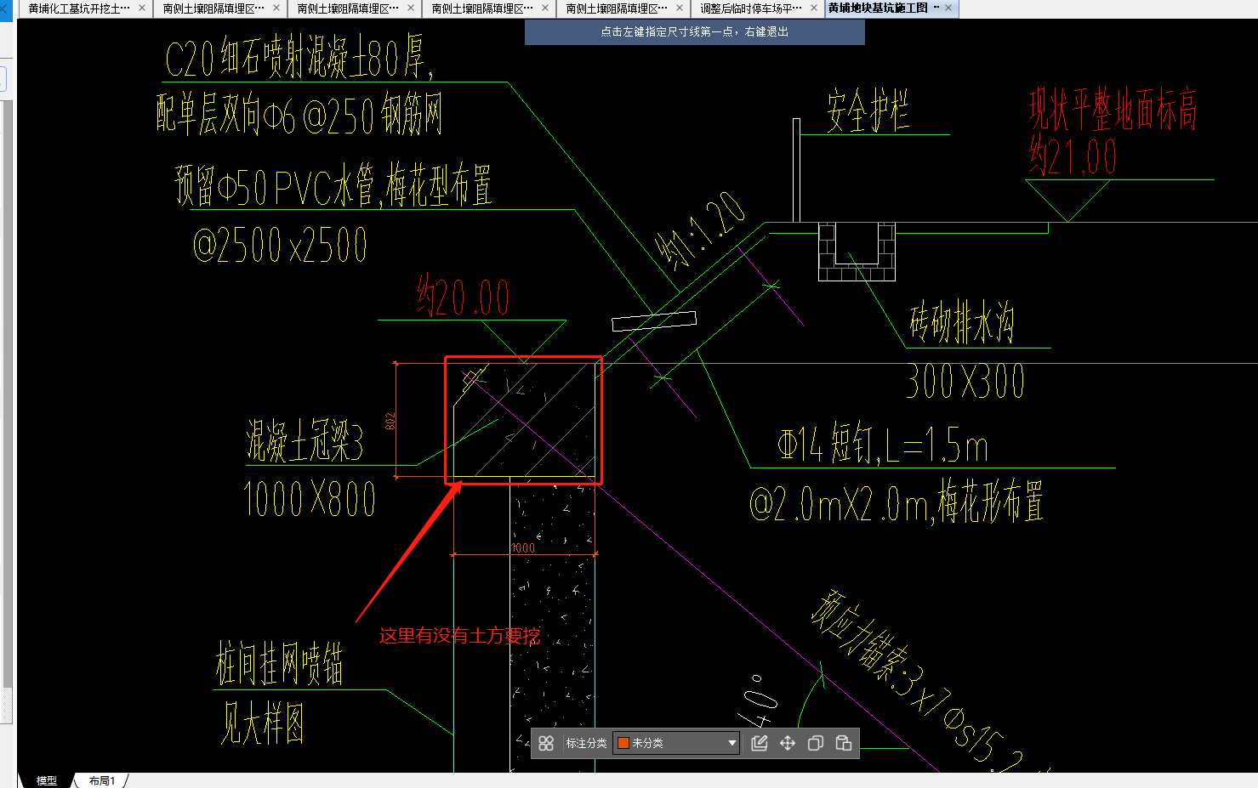Click the 配单层双向Φ6@250钢筋网 note
The image size is (1258, 788).
pos(299,114)
